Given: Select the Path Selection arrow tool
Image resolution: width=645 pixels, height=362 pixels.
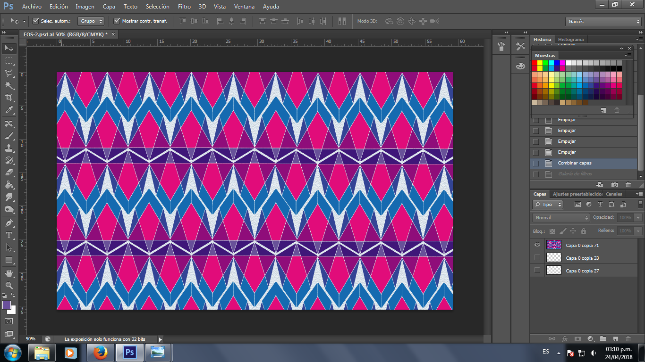Looking at the screenshot, I should (9, 247).
